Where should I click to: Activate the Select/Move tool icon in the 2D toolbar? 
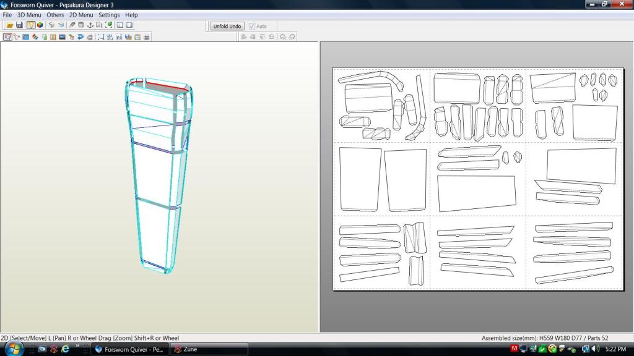[x=7, y=36]
